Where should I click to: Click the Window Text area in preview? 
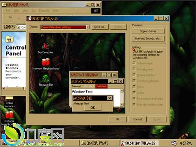point(82,92)
